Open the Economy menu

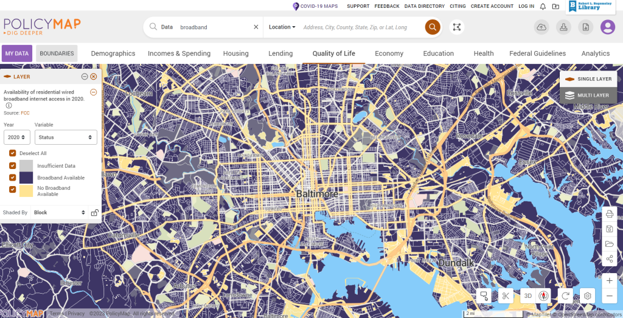click(x=389, y=54)
